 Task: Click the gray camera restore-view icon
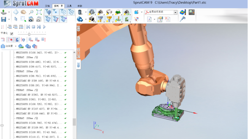click(39, 19)
